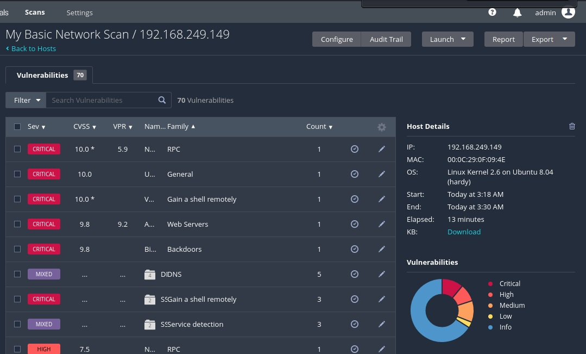Open the Export dropdown
The image size is (586, 354).
click(549, 39)
